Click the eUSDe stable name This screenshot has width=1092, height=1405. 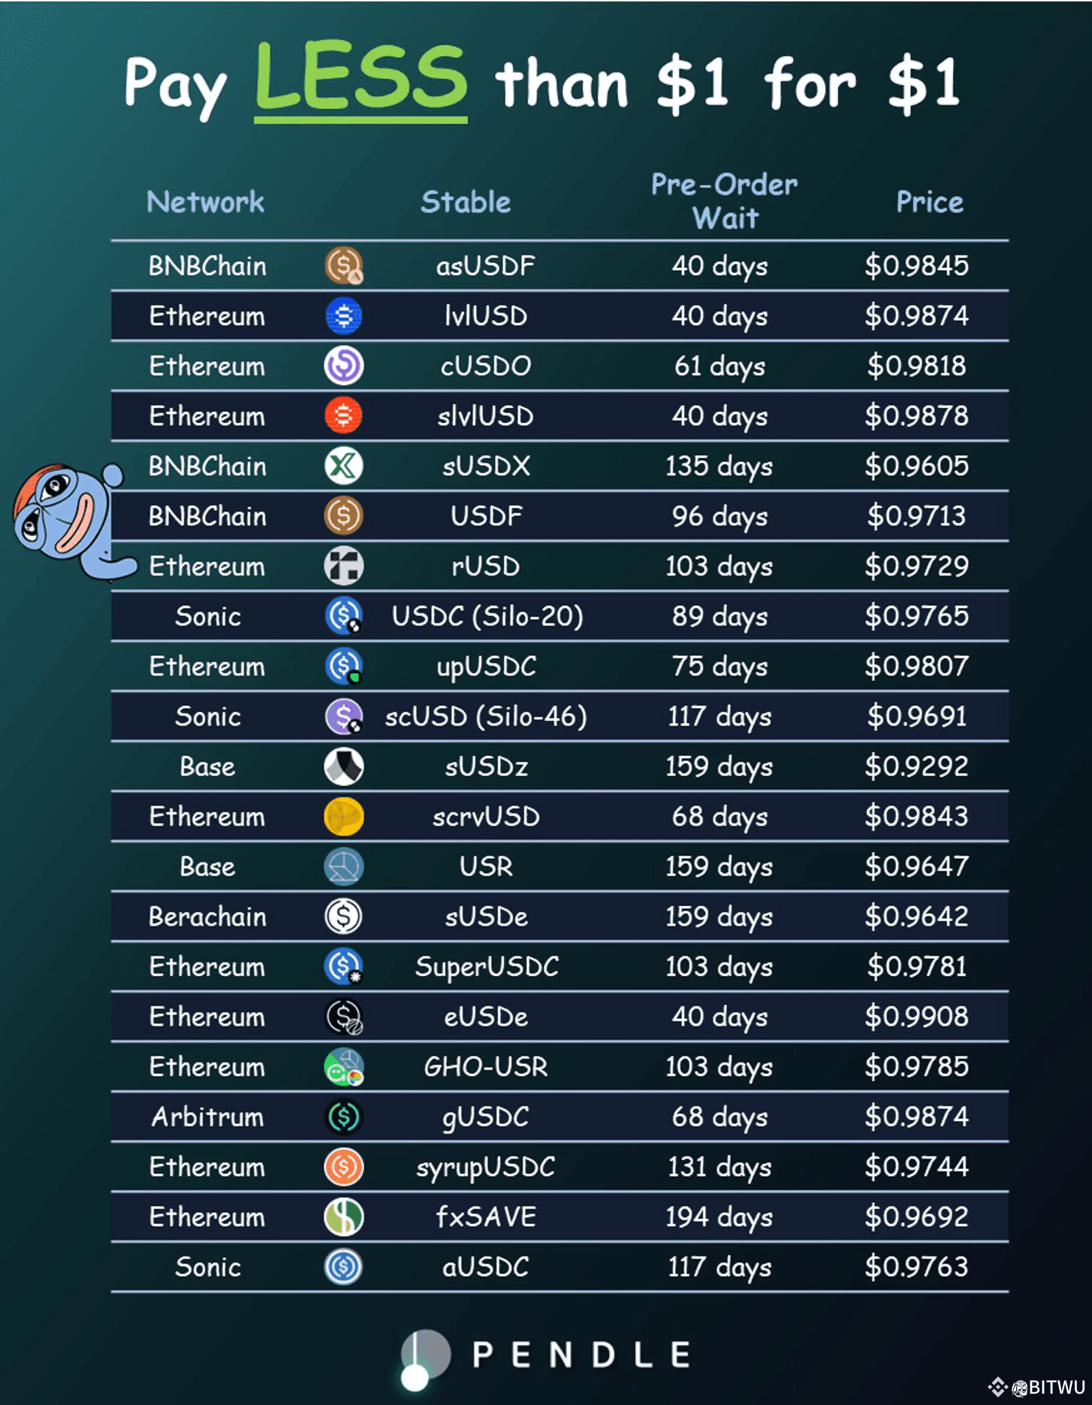tap(486, 1017)
